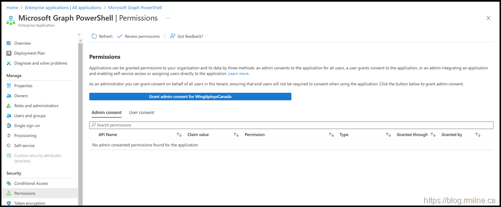This screenshot has width=501, height=207.
Task: Open the Conditional Access page
Action: click(x=31, y=183)
